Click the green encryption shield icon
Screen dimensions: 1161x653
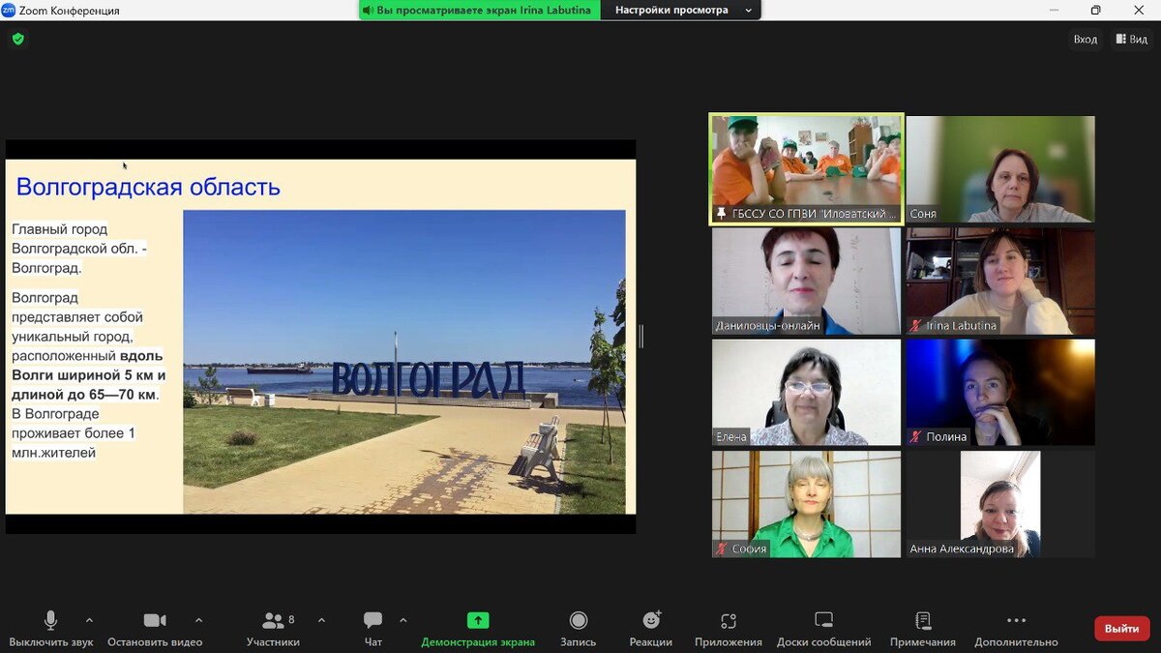pos(17,39)
